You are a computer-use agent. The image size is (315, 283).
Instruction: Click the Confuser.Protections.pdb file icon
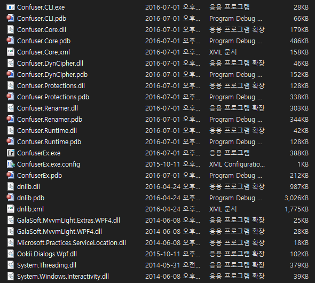click(x=11, y=97)
